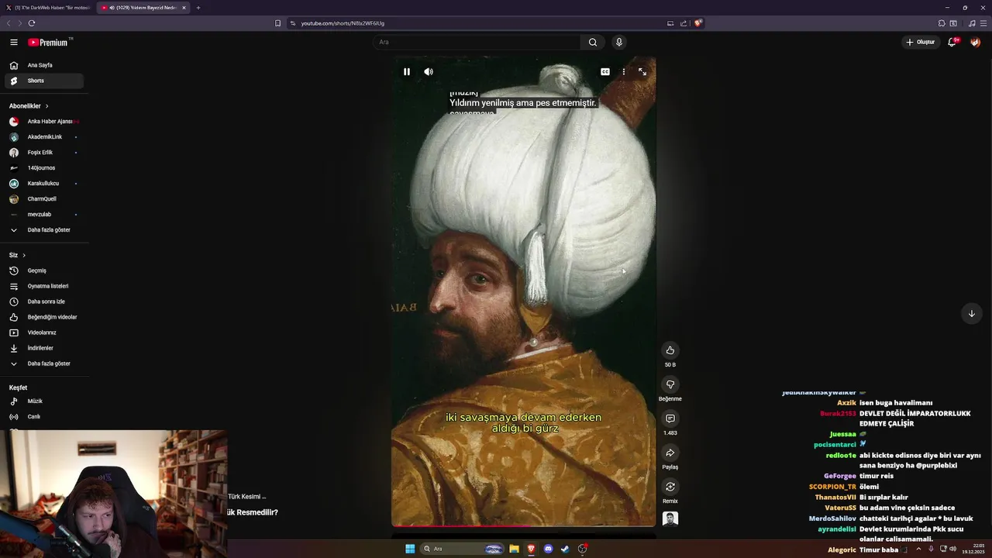
Task: Toggle closed captions CC on the Short
Action: coord(605,71)
